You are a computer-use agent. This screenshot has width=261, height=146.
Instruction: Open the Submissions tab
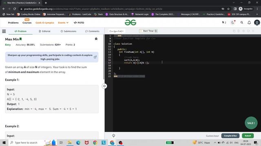click(x=69, y=31)
